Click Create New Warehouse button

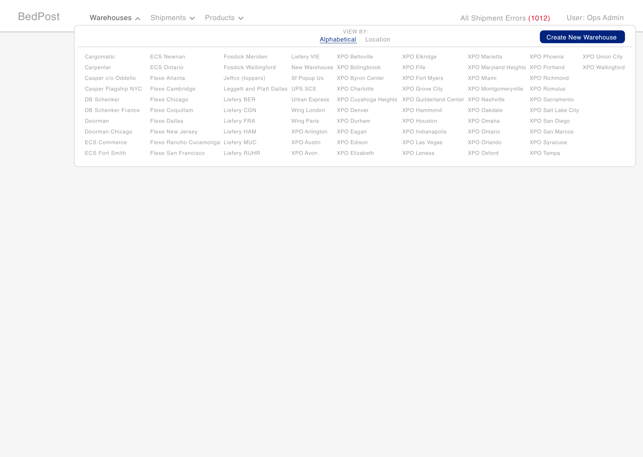click(582, 37)
